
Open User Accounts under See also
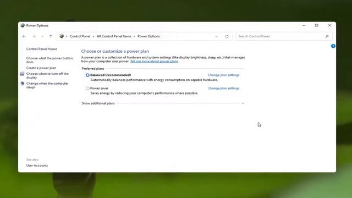[x=37, y=166]
